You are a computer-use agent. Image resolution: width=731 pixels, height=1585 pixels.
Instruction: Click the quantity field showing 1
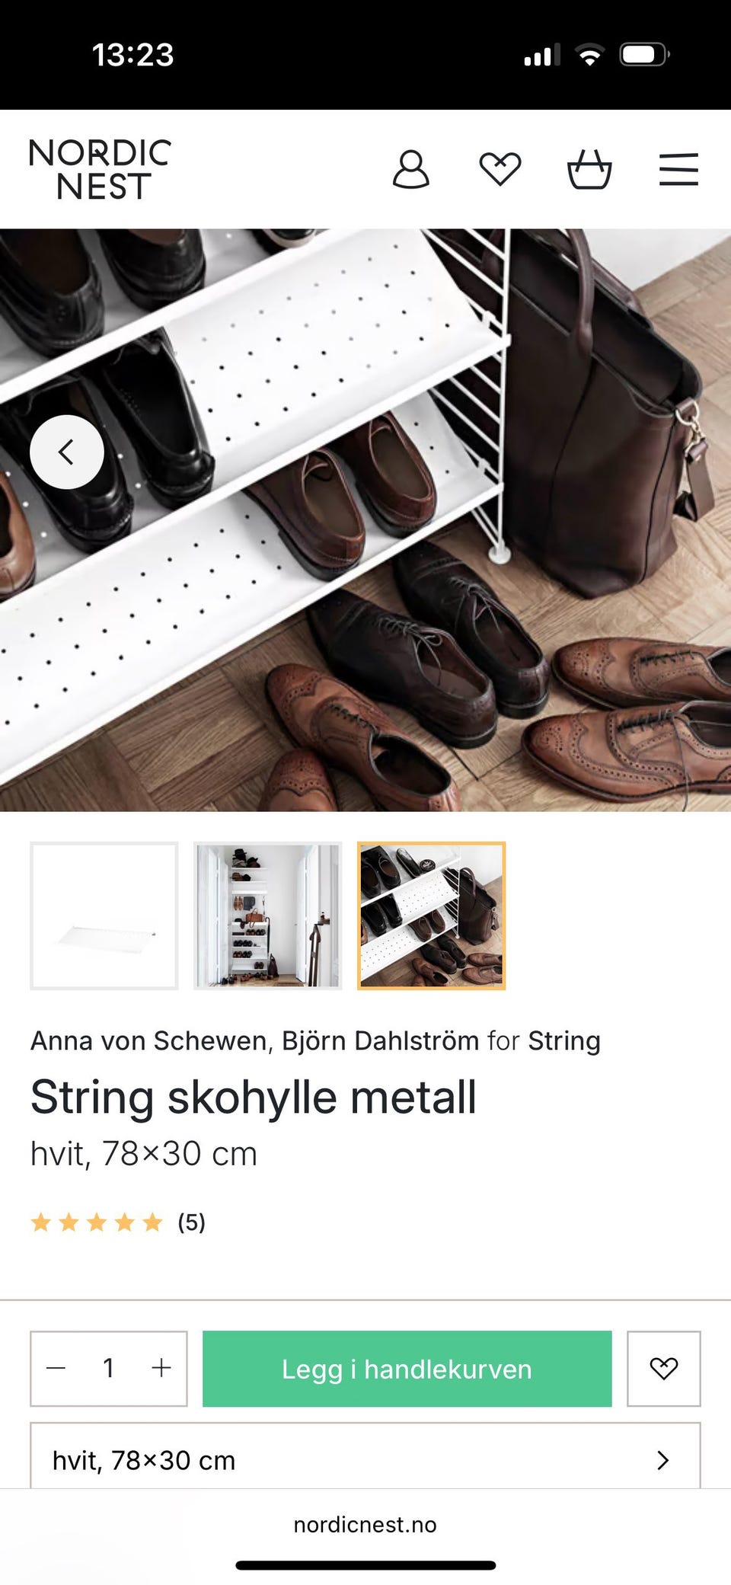(x=109, y=1369)
